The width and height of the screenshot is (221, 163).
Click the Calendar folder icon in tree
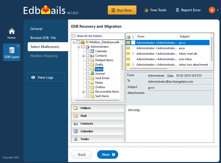click(92, 51)
